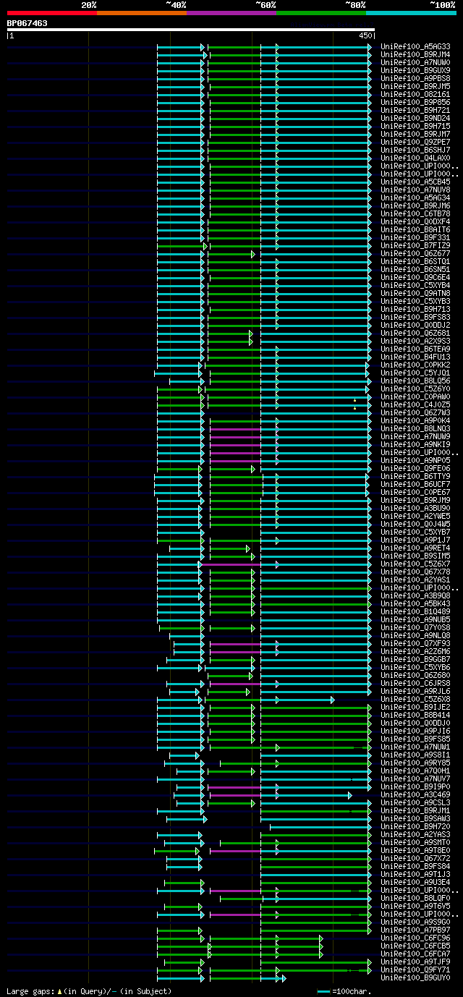Select the label 'UniRef100_B8LNQ3'
The image size is (463, 997).
tap(415, 428)
